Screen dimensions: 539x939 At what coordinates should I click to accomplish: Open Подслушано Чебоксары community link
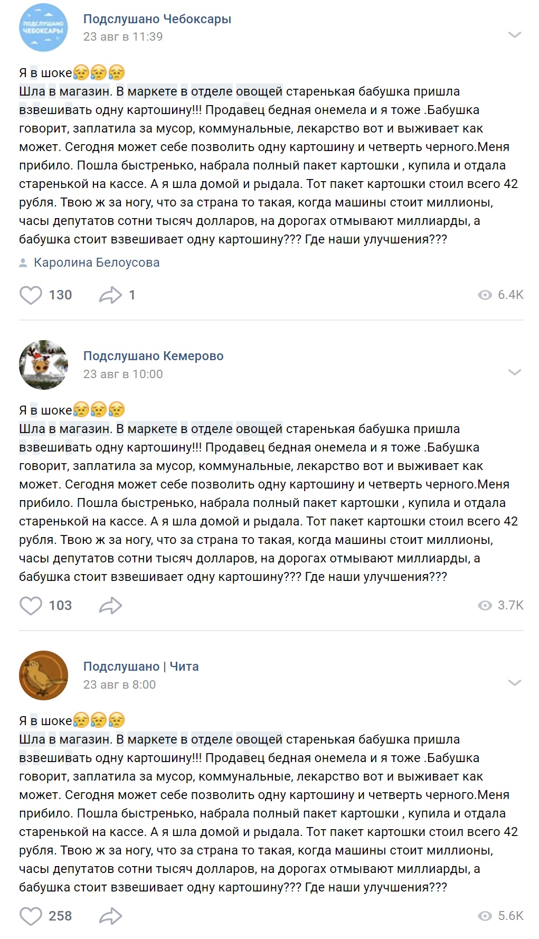coord(157,19)
